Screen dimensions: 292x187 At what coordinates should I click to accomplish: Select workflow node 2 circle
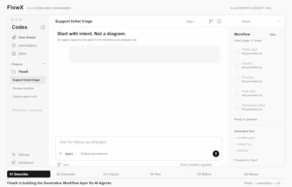pyautogui.click(x=237, y=65)
